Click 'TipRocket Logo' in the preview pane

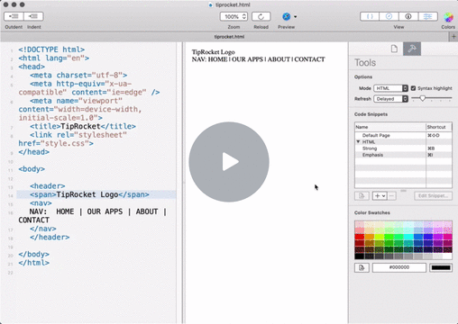(213, 52)
